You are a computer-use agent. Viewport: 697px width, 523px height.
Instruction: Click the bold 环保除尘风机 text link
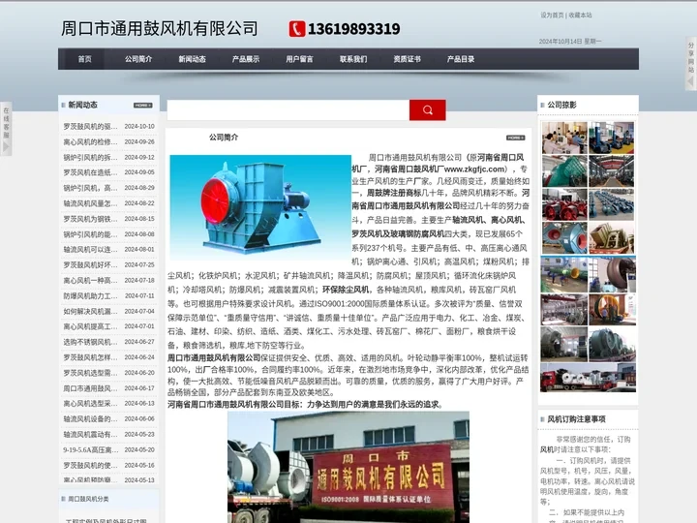click(x=346, y=290)
